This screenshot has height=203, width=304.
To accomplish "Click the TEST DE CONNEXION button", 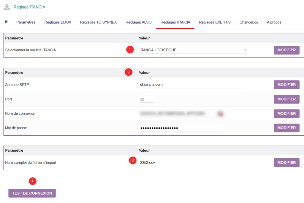I will pyautogui.click(x=32, y=193).
